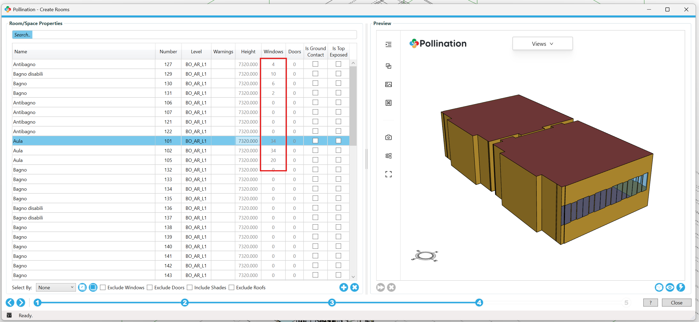Click the image display icon in preview sidebar

pos(388,84)
